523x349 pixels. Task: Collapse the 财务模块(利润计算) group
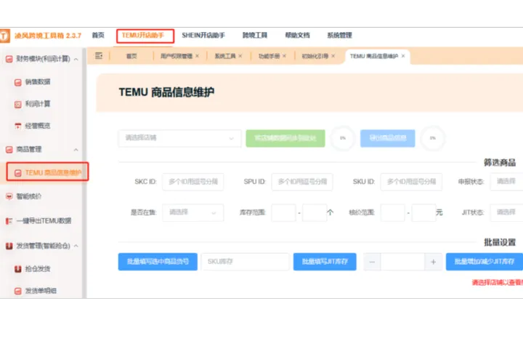pyautogui.click(x=76, y=60)
